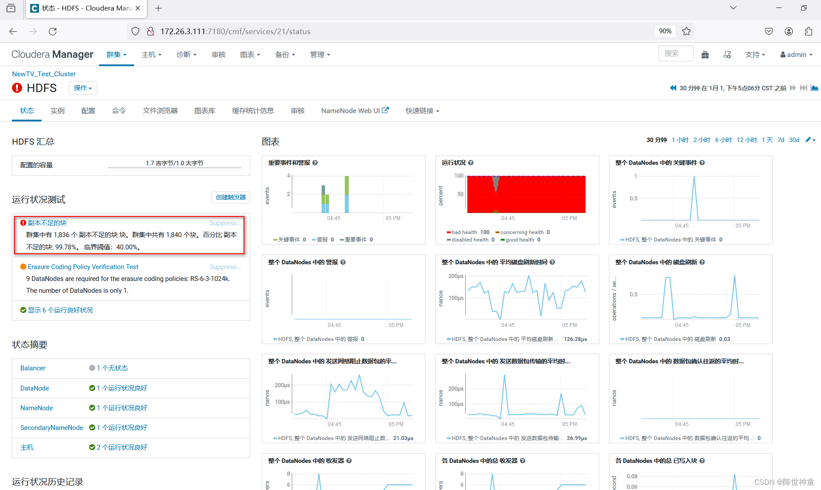
Task: Open the 备份 menu
Action: click(285, 54)
